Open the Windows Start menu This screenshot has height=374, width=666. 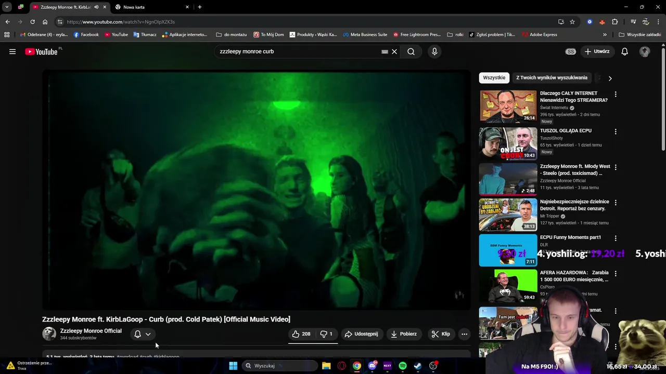point(233,366)
